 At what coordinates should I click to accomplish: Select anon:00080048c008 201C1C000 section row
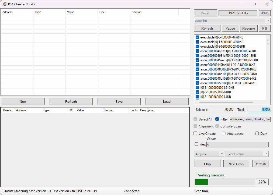[228, 69]
